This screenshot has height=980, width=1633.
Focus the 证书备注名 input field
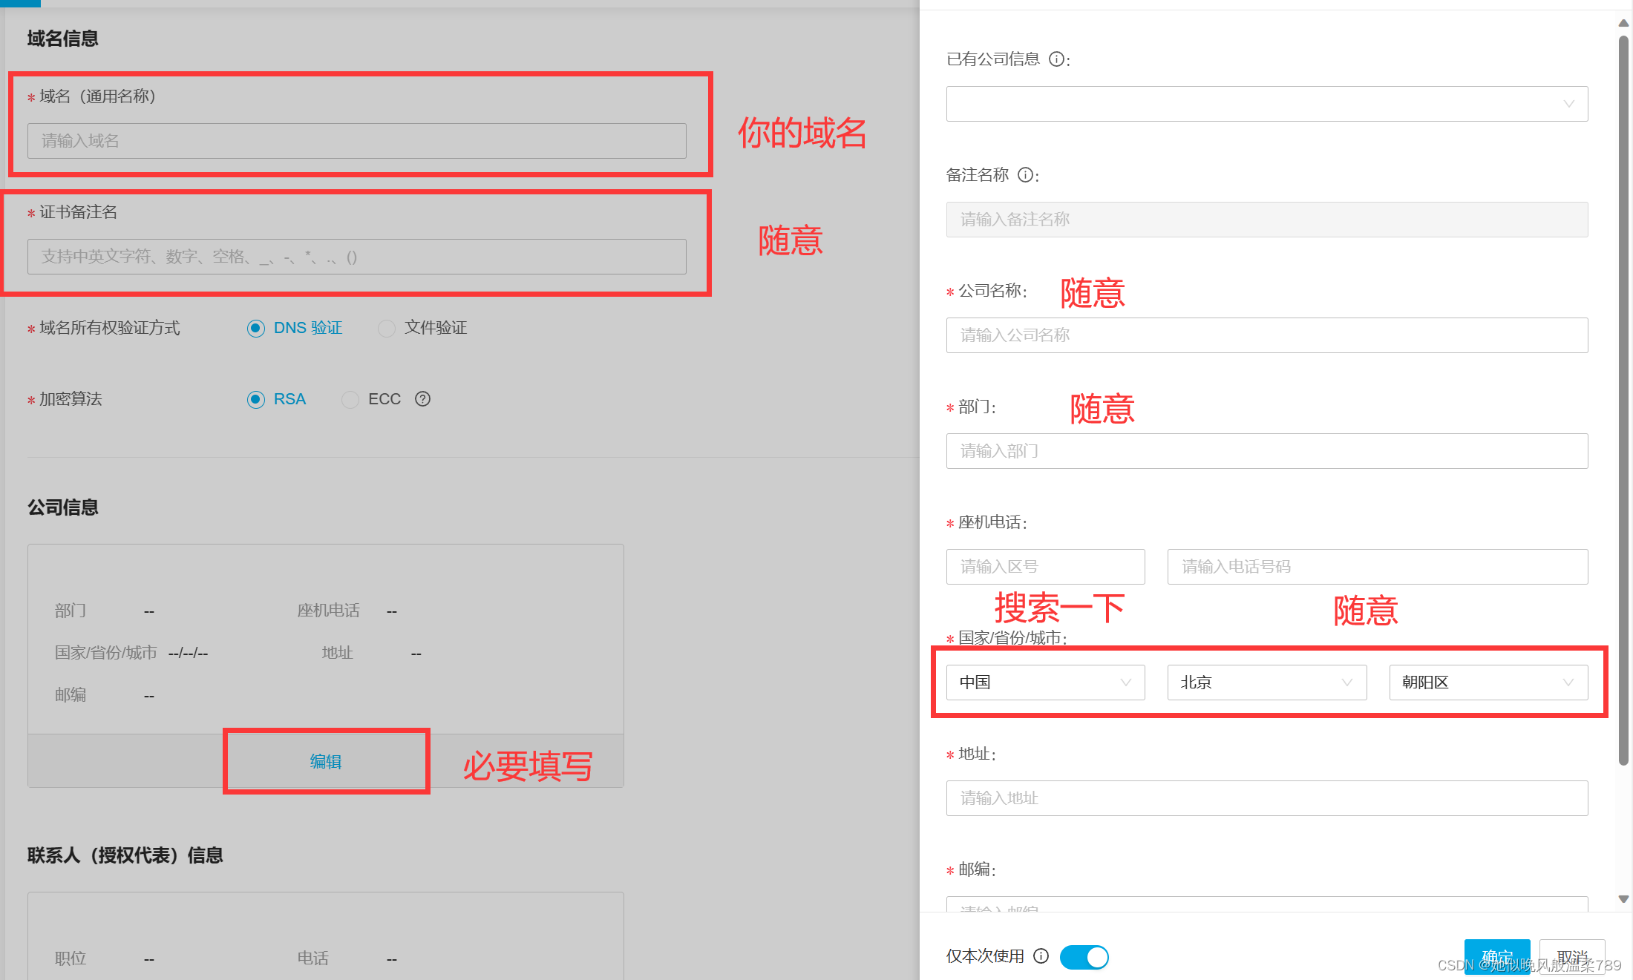tap(357, 257)
